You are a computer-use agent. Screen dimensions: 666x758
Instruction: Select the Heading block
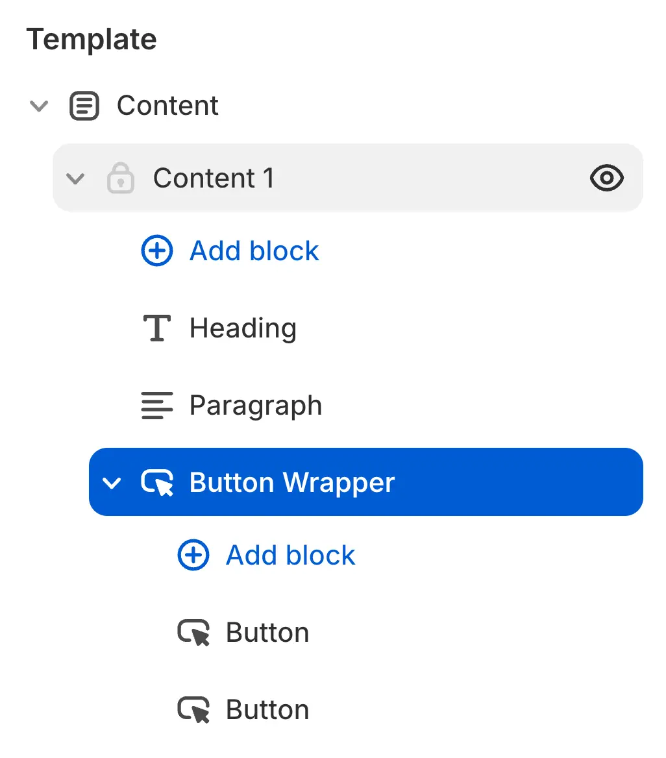point(243,328)
